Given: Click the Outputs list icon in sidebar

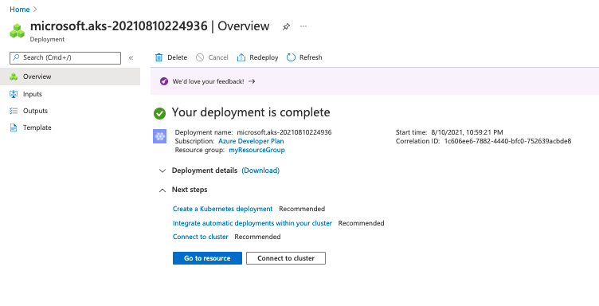Looking at the screenshot, I should pyautogui.click(x=14, y=111).
